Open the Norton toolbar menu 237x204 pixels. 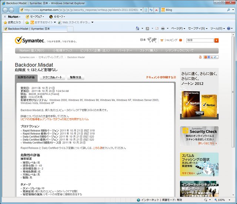coord(14,17)
